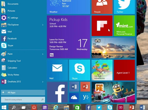The image size is (148, 110).
Task: Expand the Paint jump list arrow
Action: [x=43, y=54]
